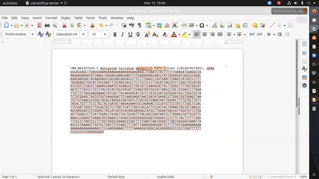Click the Insert Page Break icon
The image size is (319, 179).
184,25
